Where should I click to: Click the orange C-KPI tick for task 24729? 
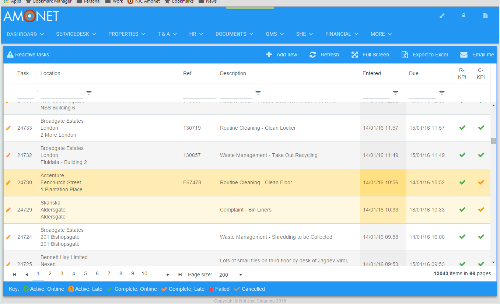pyautogui.click(x=481, y=210)
